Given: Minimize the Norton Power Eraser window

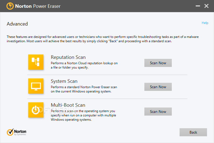Looking at the screenshot, I should [x=198, y=6].
